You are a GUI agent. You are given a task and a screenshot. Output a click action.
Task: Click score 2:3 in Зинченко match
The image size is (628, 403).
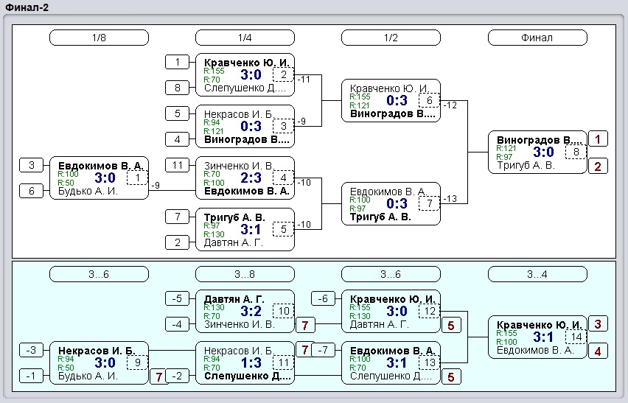point(251,178)
